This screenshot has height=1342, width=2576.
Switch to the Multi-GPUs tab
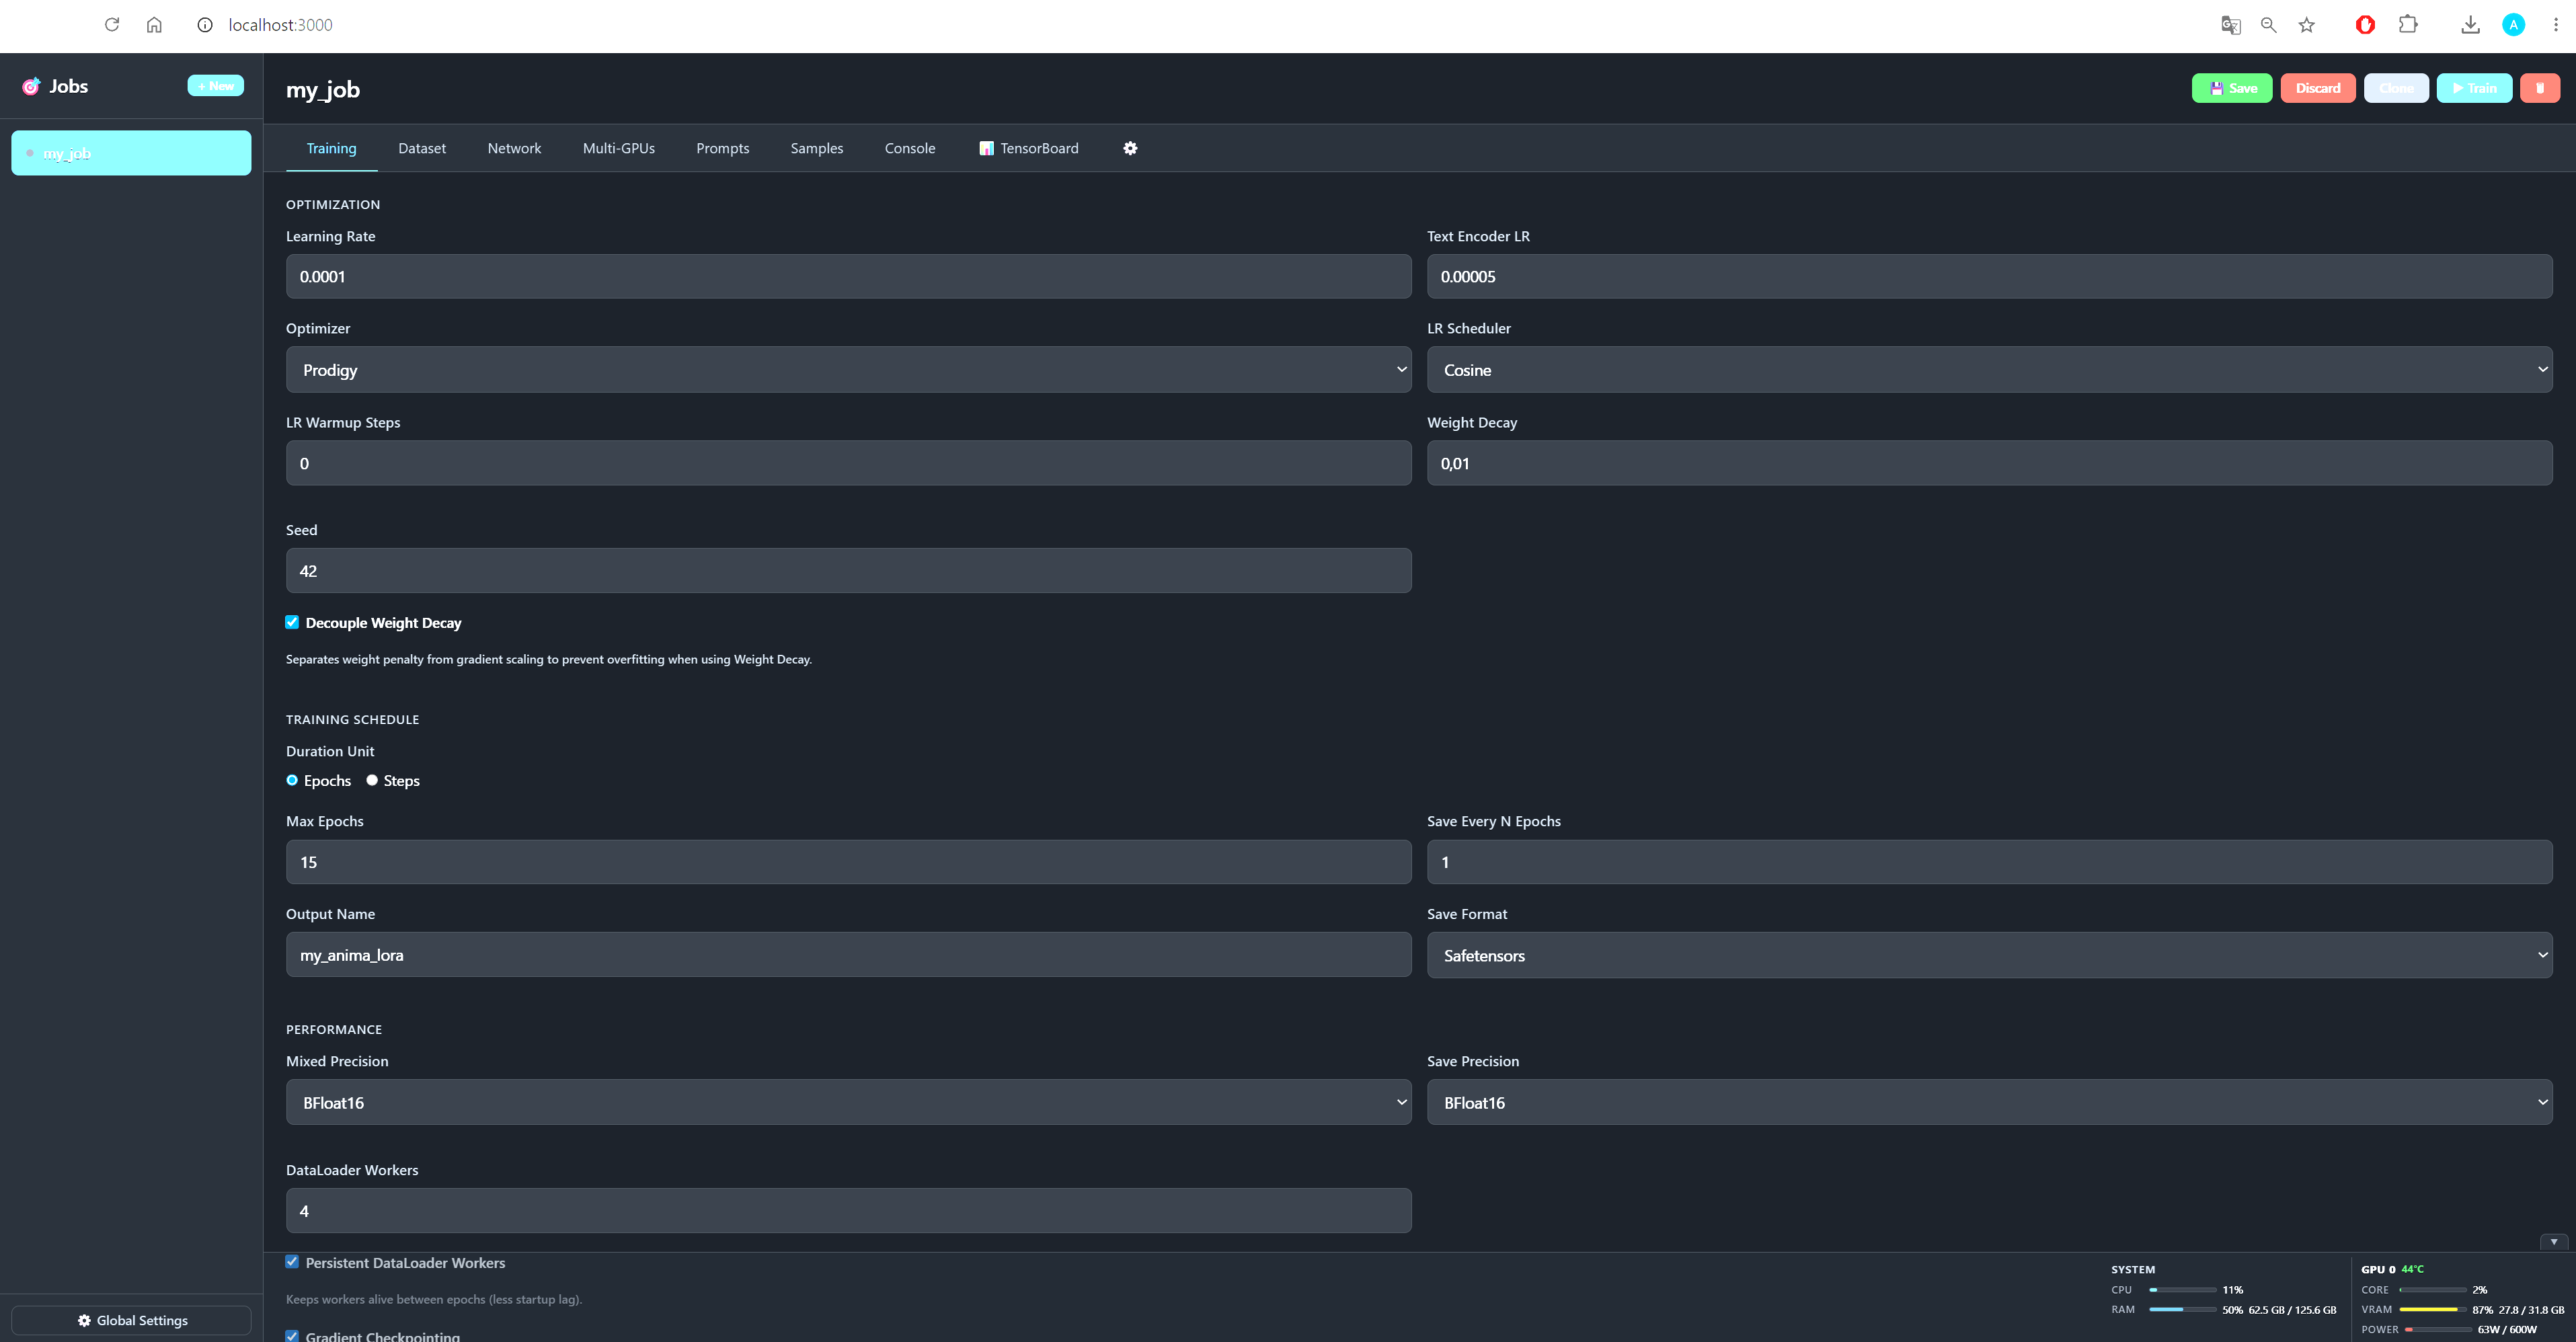[x=618, y=148]
